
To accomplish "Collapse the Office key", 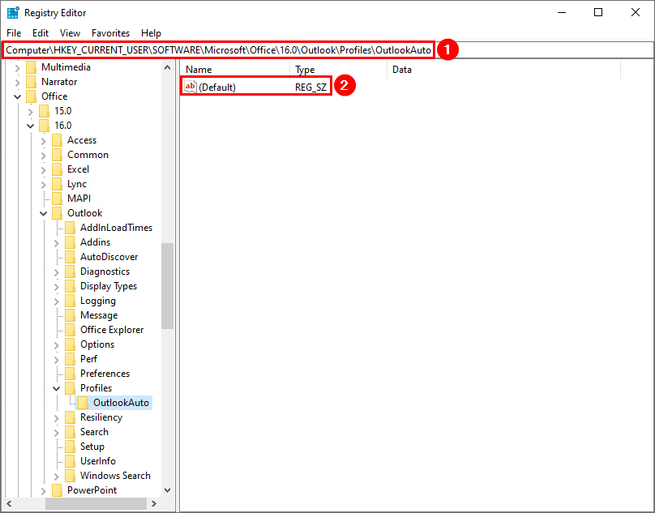I will [x=18, y=97].
